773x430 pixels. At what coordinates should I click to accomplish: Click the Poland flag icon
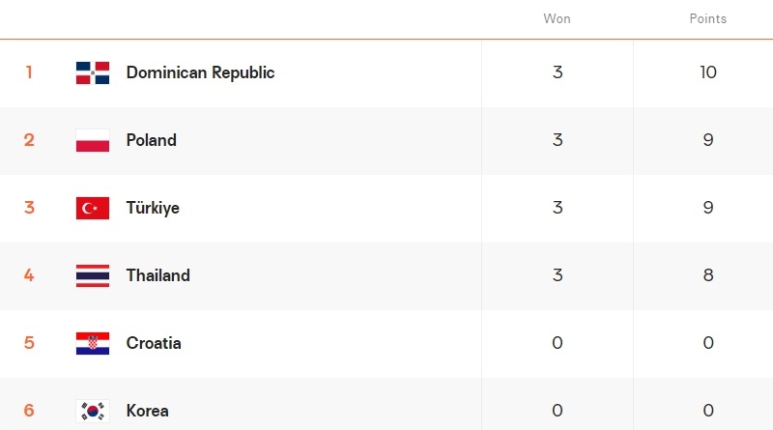point(93,140)
